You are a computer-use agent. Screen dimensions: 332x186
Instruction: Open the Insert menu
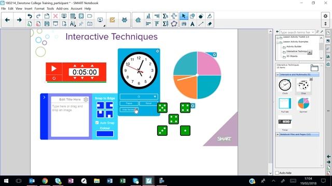(28, 9)
